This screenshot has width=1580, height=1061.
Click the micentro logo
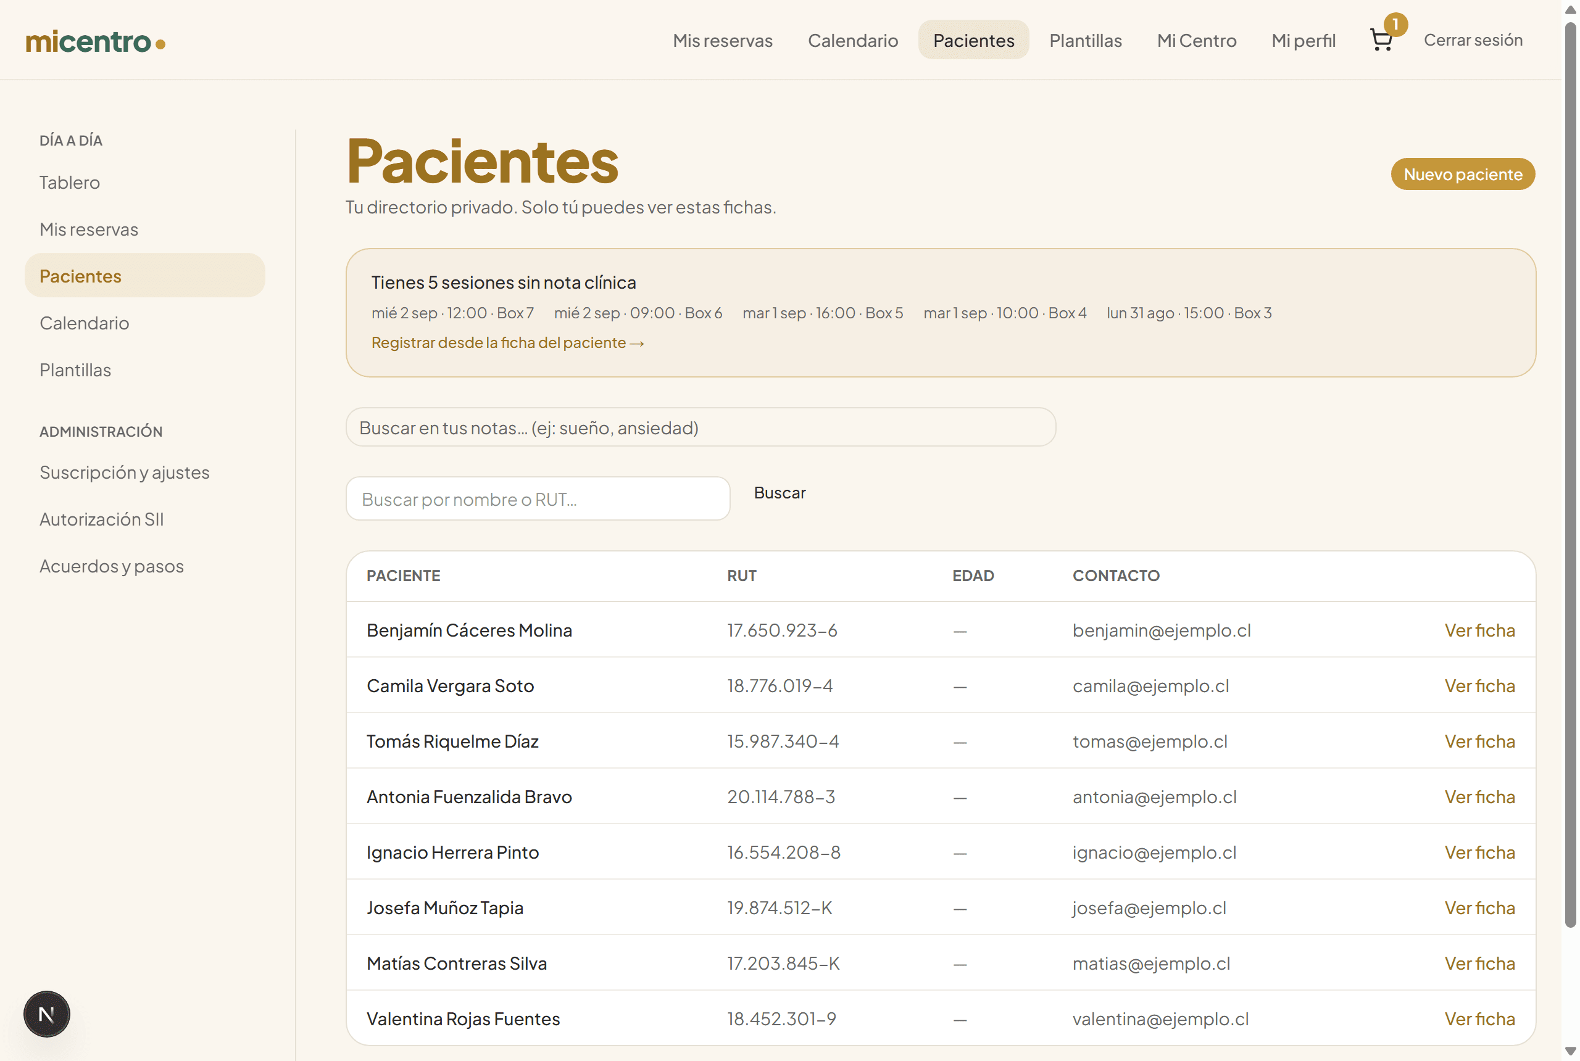coord(96,42)
